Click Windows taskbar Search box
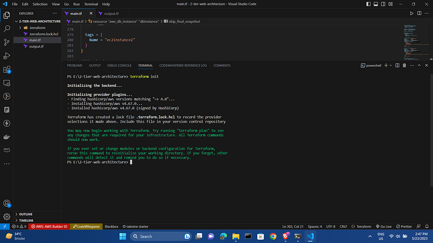This screenshot has height=243, width=433. (161, 237)
